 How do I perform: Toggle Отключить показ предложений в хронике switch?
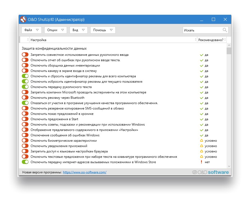click(25, 114)
